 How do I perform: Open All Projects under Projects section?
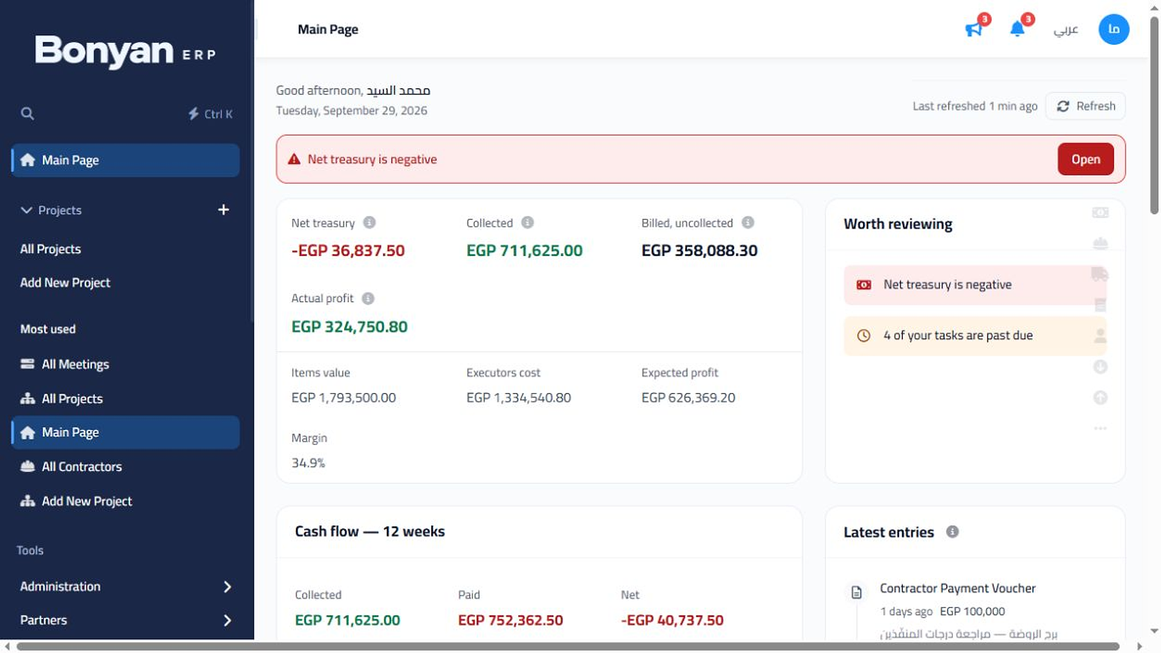click(x=50, y=249)
